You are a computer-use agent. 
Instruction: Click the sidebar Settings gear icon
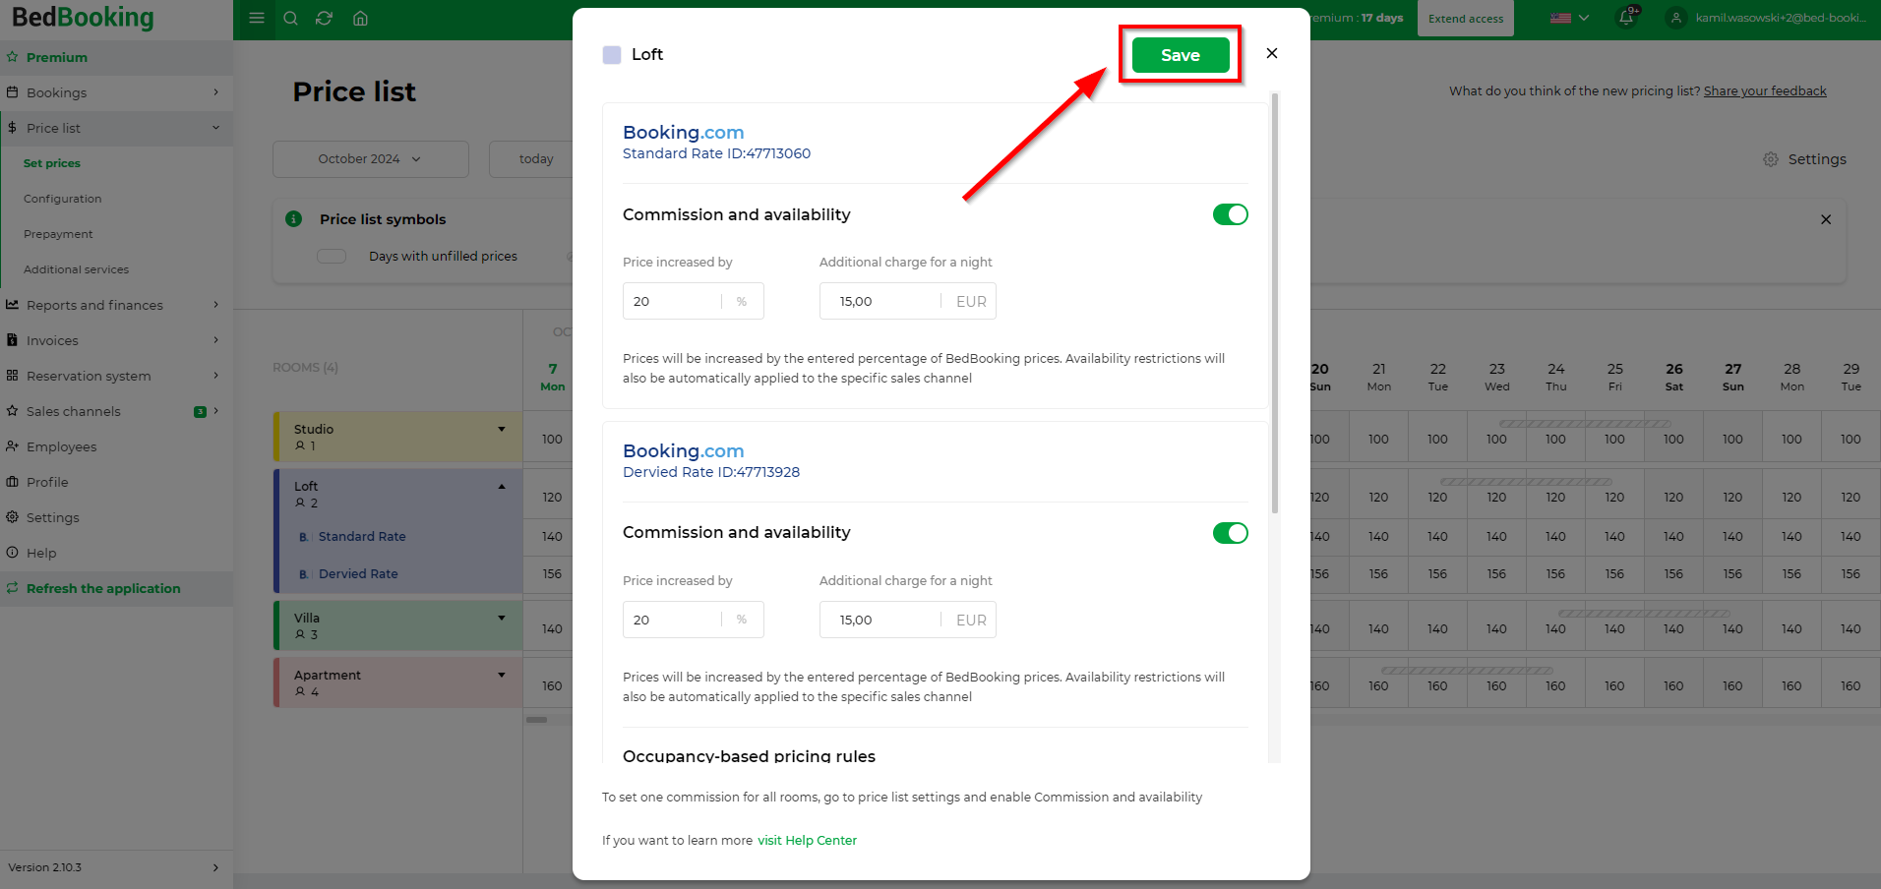(13, 517)
